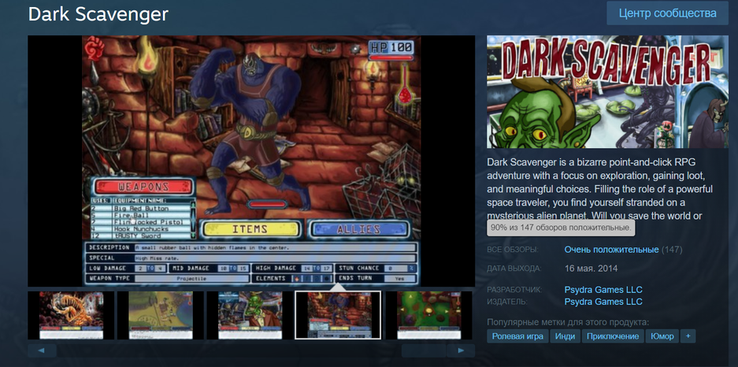Image resolution: width=738 pixels, height=367 pixels.
Task: Click the 90% из 147 обзоров tooltip
Action: tap(561, 228)
